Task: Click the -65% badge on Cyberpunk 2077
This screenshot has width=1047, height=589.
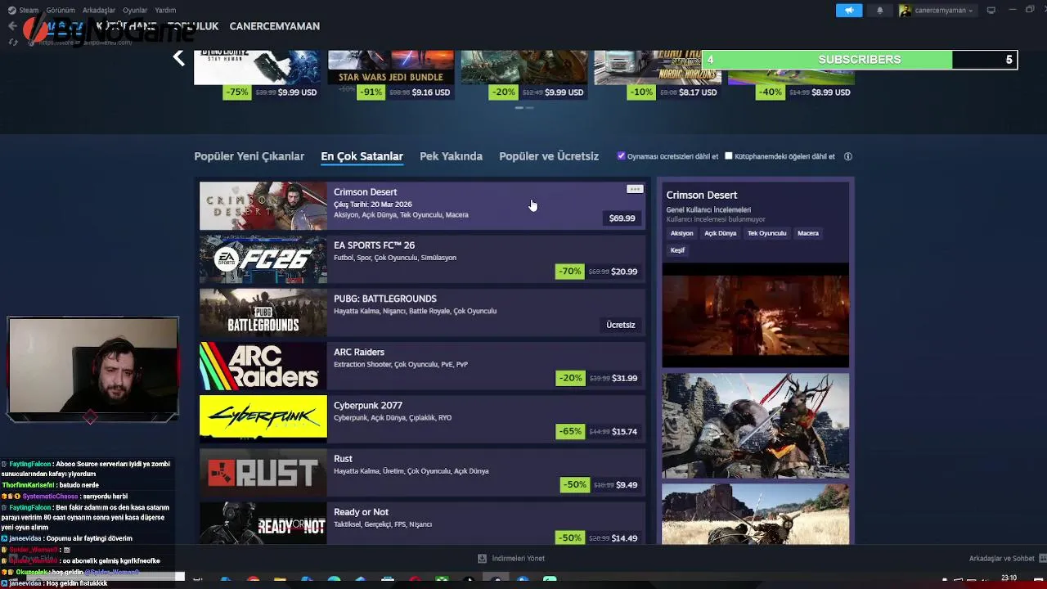Action: [569, 431]
